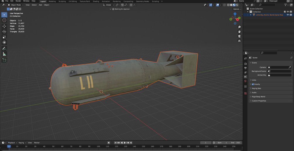Open the viewport Add menu
This screenshot has width=294, height=151.
pos(40,5)
